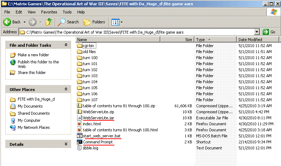Expand the Details panel
The height and width of the screenshot is (166, 281).
[x=66, y=144]
